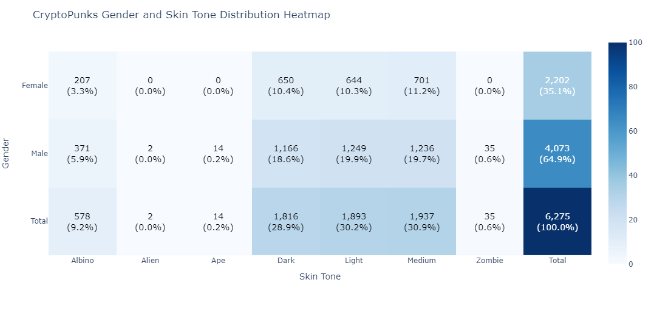Click the Zombie x-axis label

[x=489, y=261]
